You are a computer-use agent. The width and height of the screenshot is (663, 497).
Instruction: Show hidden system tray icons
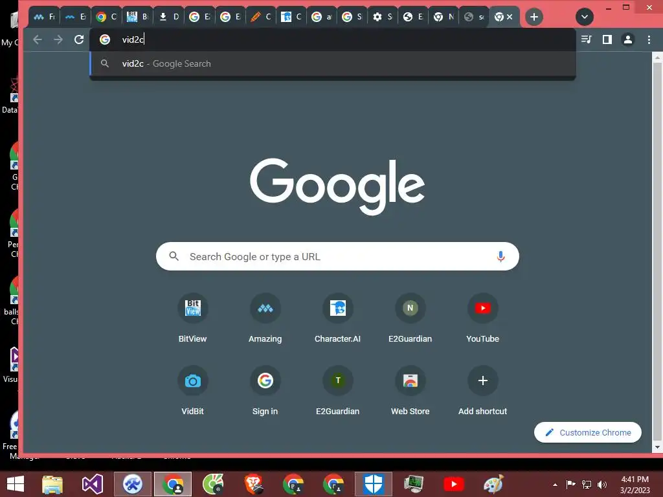[x=555, y=485]
